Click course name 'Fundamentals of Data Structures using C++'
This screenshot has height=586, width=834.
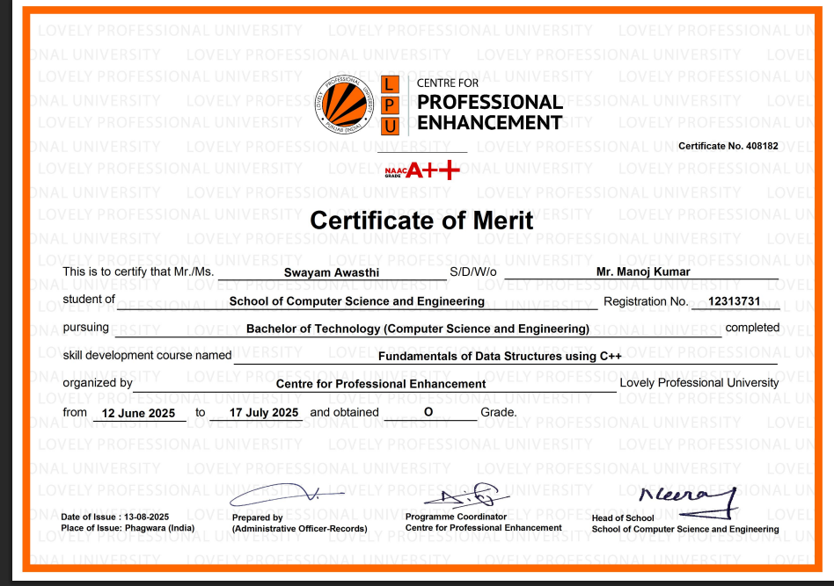500,357
